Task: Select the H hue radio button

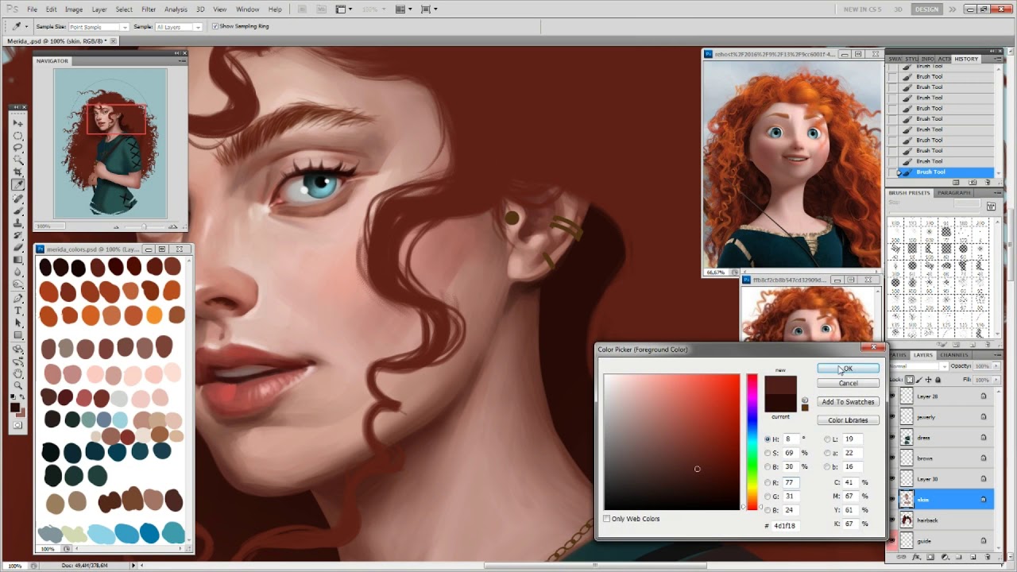Action: (768, 439)
